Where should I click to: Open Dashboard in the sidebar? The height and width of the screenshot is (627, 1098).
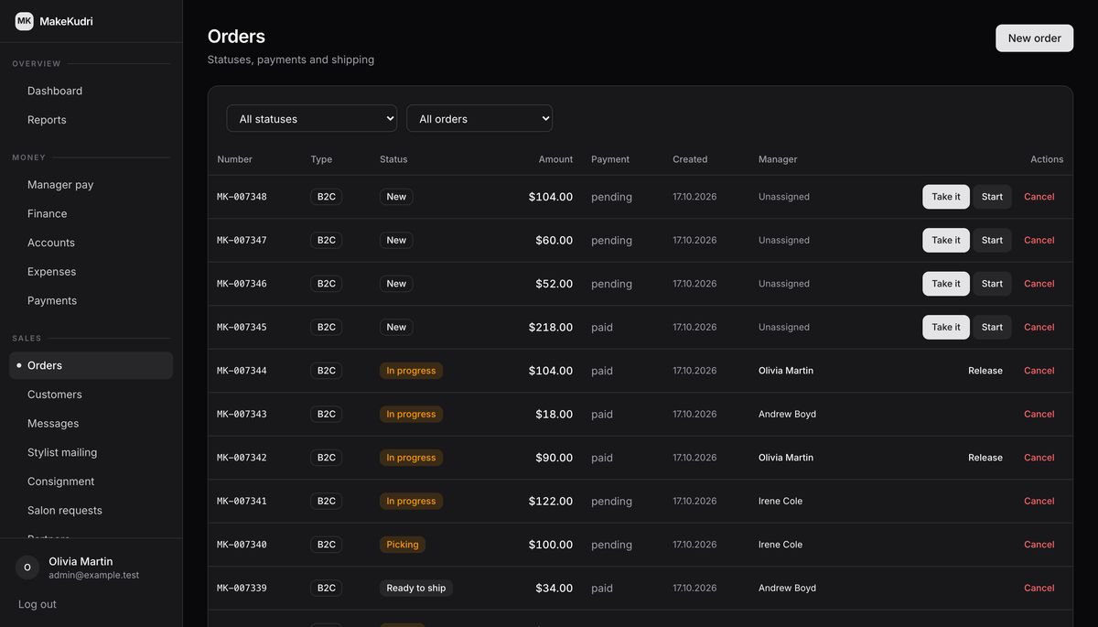click(x=91, y=91)
